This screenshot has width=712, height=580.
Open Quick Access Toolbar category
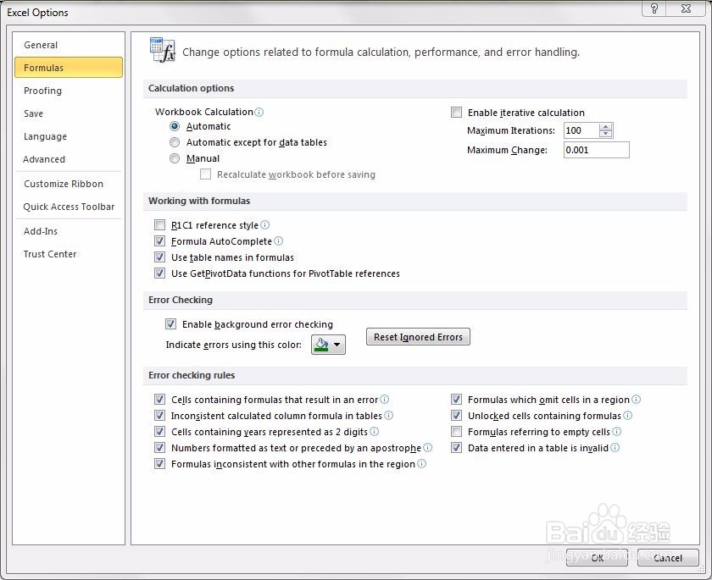pos(69,207)
